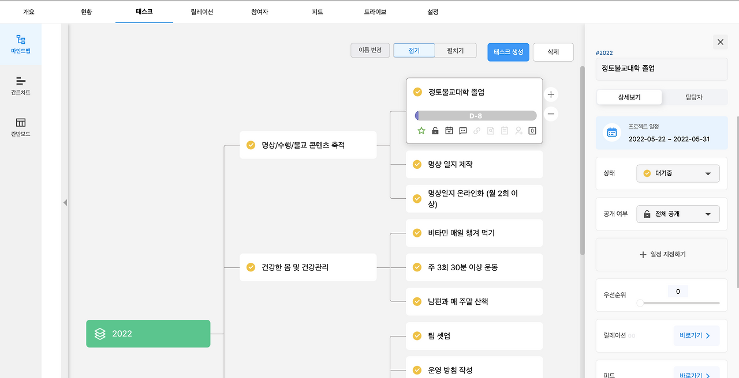Click the 우선순위 slider handle
This screenshot has width=739, height=378.
640,303
